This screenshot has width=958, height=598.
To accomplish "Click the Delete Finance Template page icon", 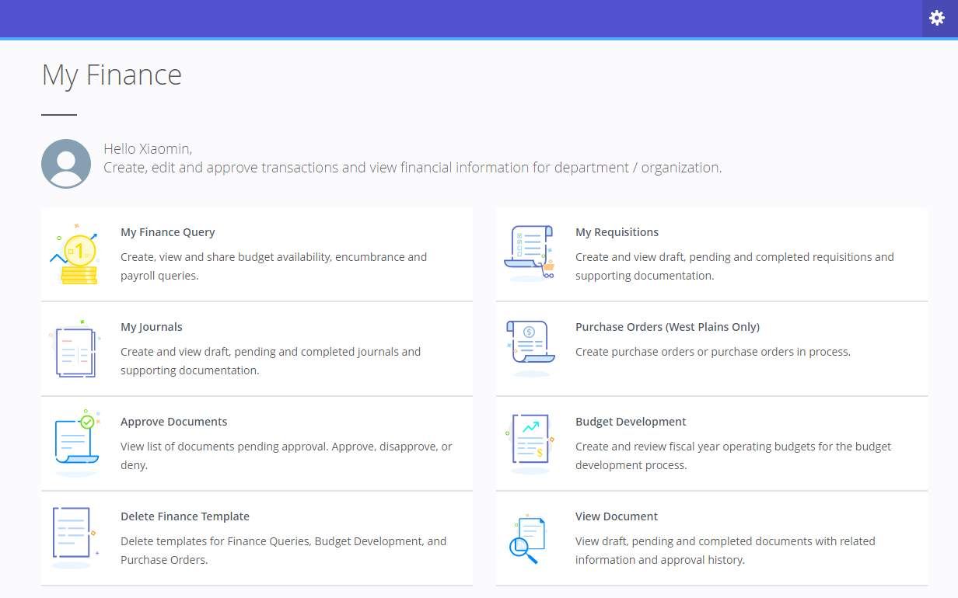I will pyautogui.click(x=73, y=537).
